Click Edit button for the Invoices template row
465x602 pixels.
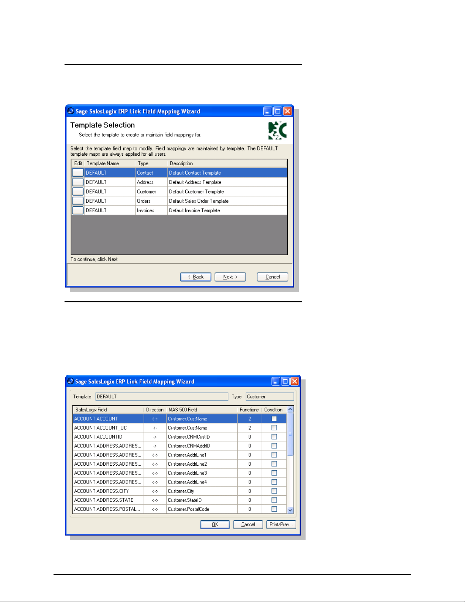[x=78, y=210]
